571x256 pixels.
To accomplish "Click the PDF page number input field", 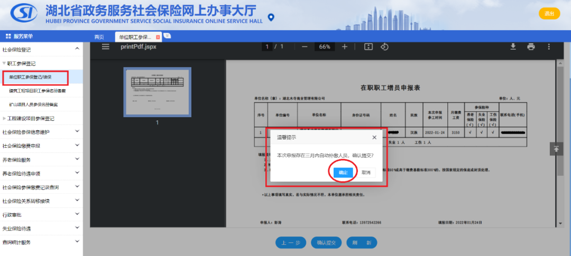I will [x=267, y=46].
